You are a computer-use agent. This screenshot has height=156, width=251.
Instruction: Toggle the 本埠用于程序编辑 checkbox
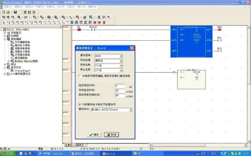point(80,76)
